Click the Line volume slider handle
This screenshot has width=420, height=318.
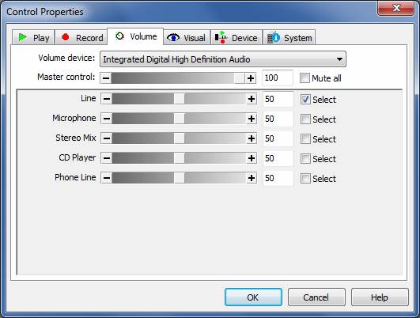(179, 99)
